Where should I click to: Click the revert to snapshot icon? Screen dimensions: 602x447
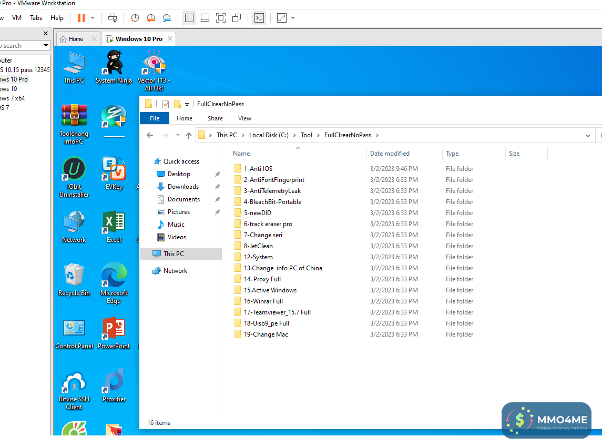[151, 18]
